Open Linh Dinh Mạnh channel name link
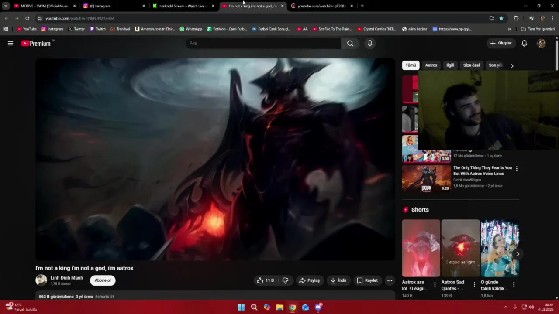Screen dimensions: 559x314 pyautogui.click(x=66, y=278)
